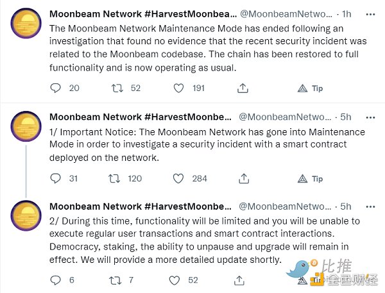Like the tweet with 284 likes
Image resolution: width=385 pixels, height=293 pixels.
point(180,179)
